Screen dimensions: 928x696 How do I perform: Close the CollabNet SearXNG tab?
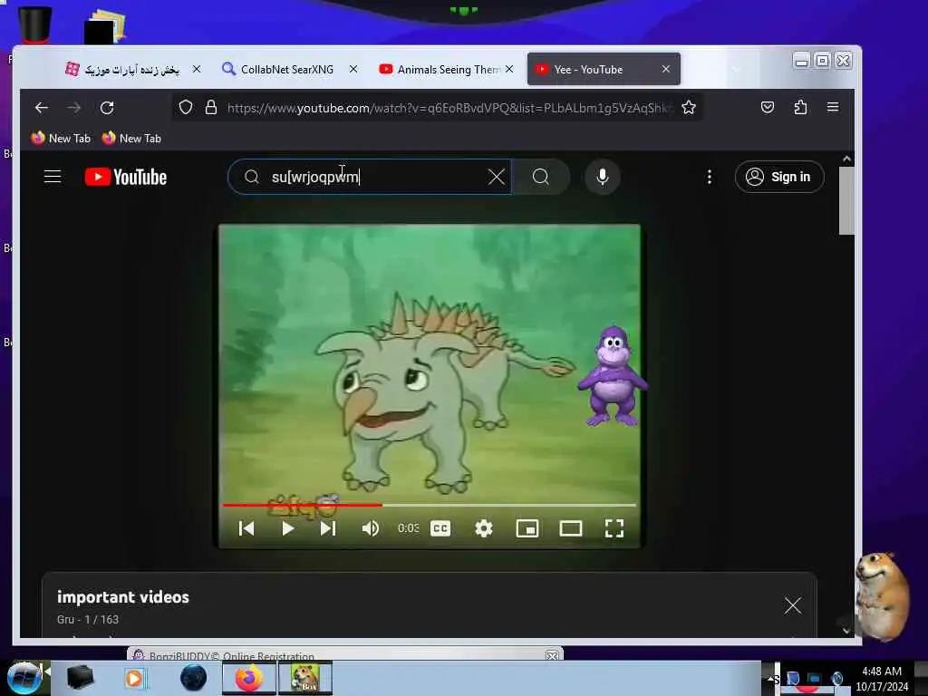coord(353,69)
